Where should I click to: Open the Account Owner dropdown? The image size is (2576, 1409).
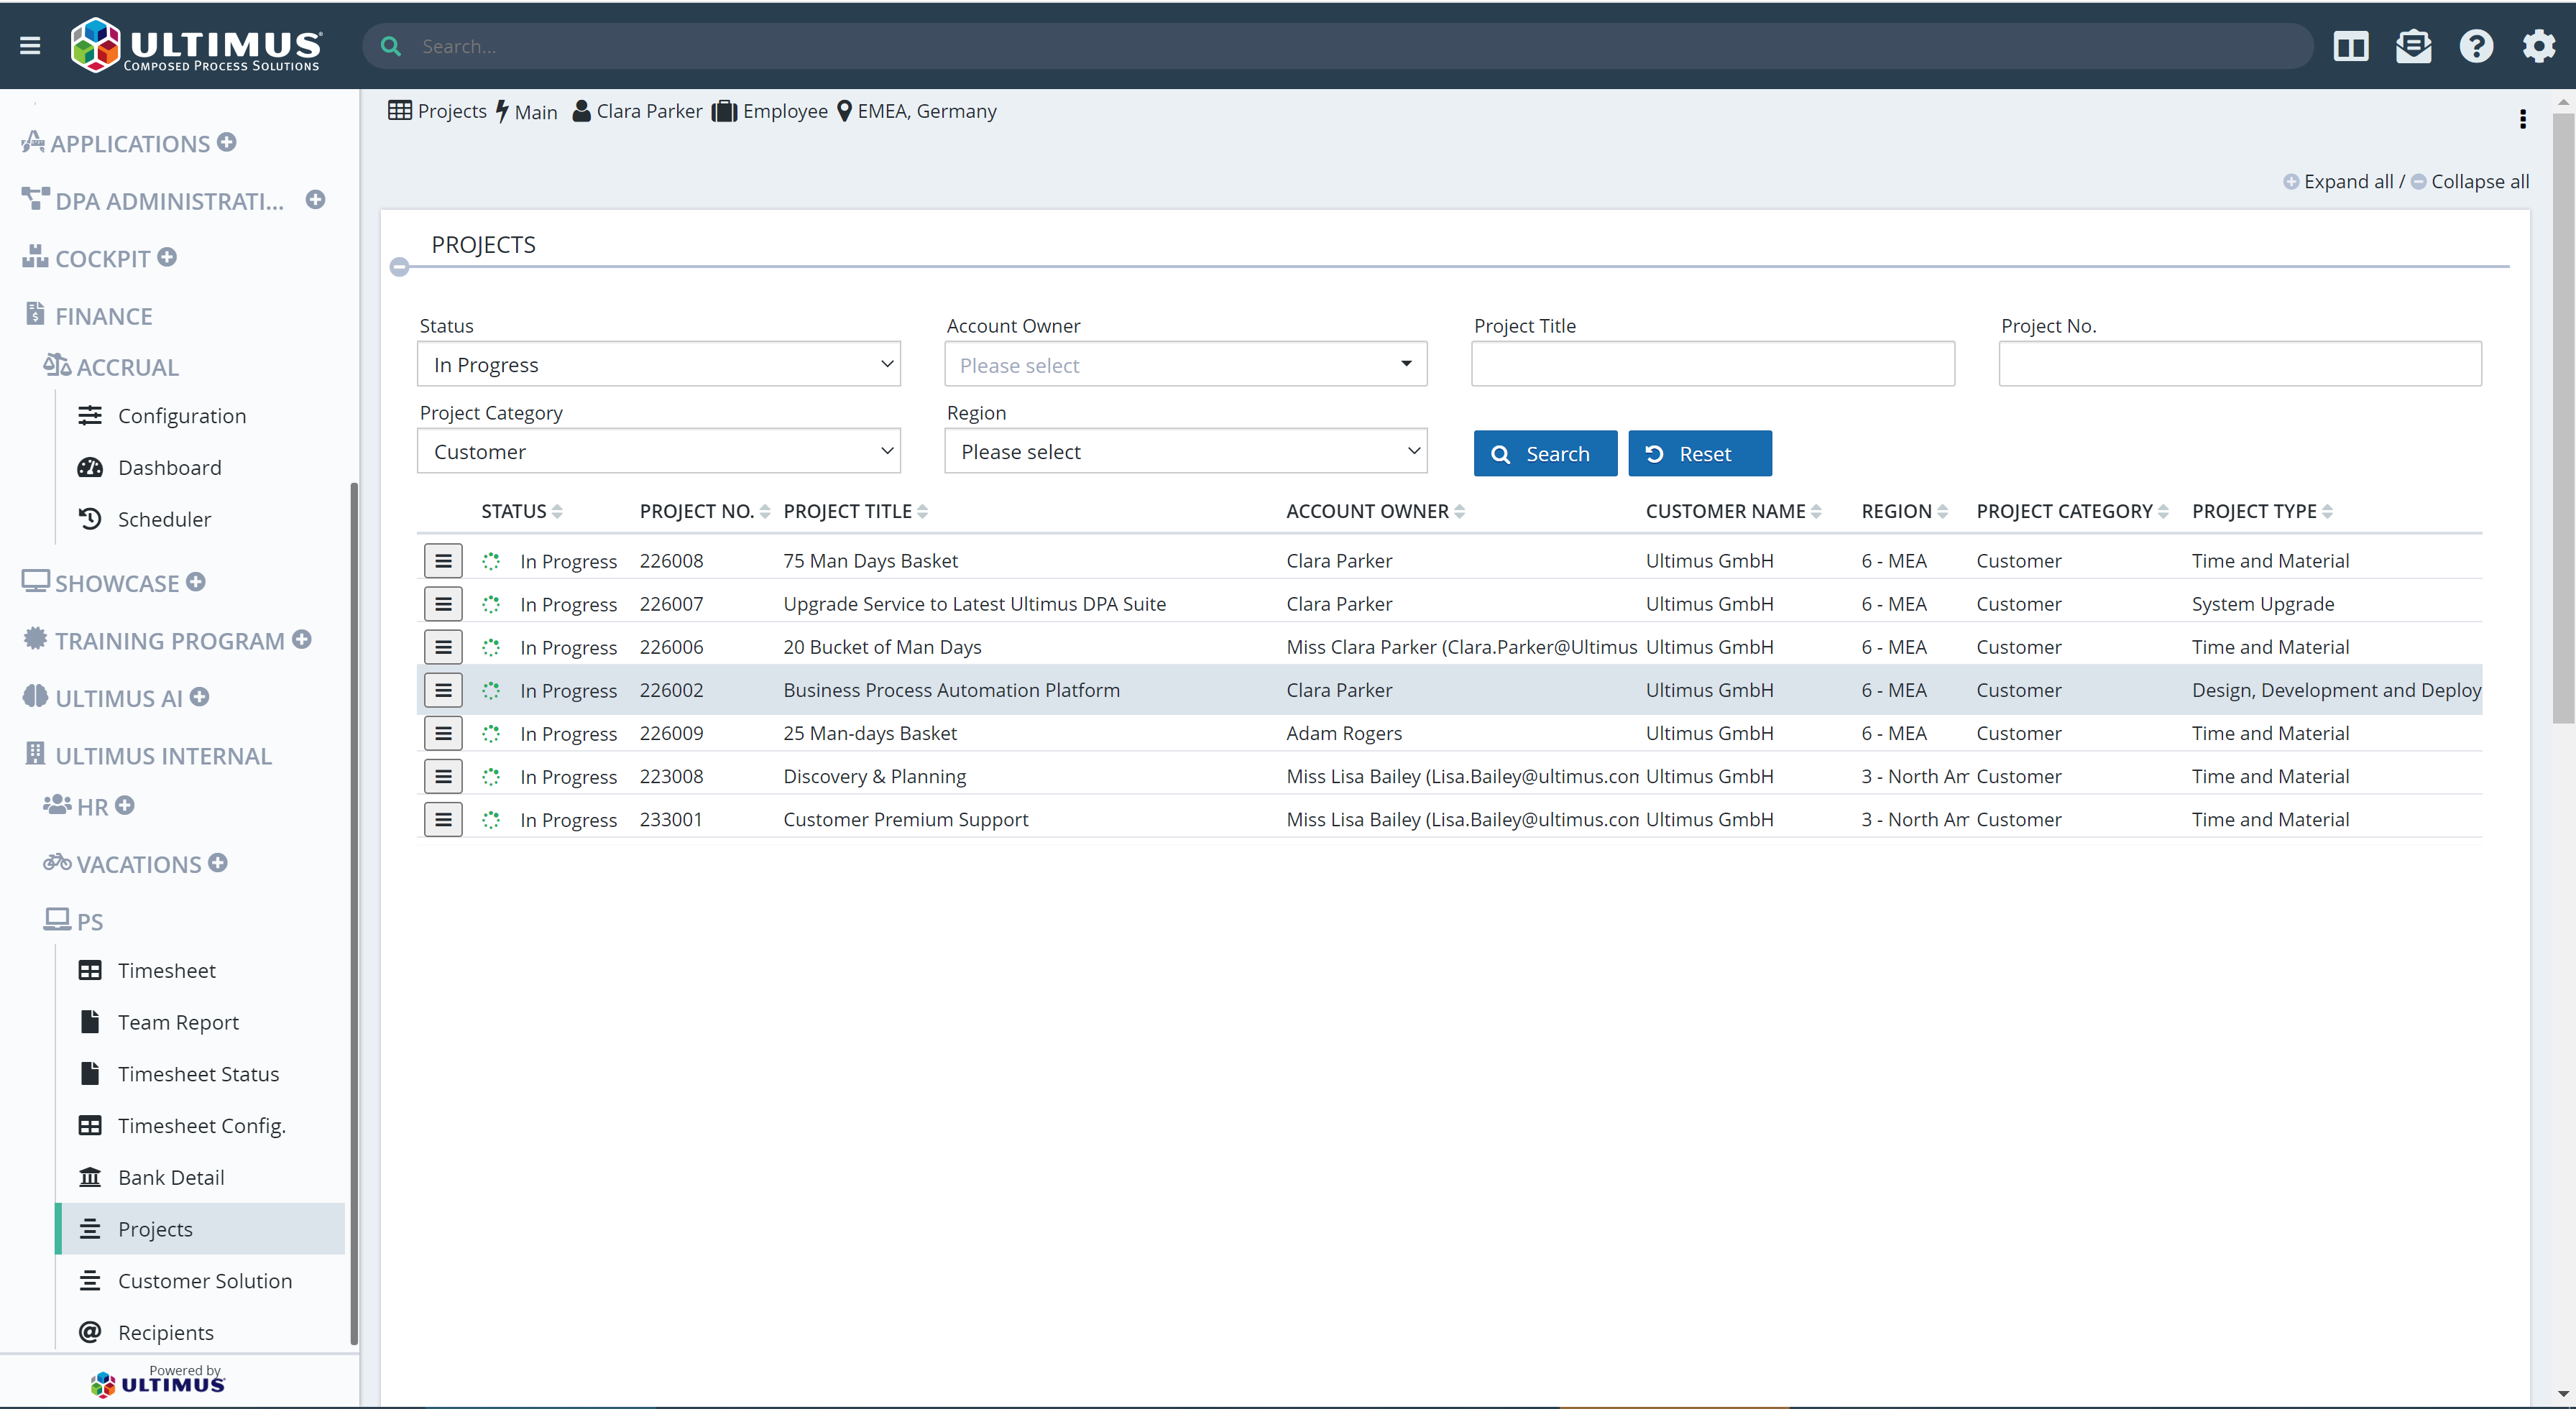coord(1185,365)
